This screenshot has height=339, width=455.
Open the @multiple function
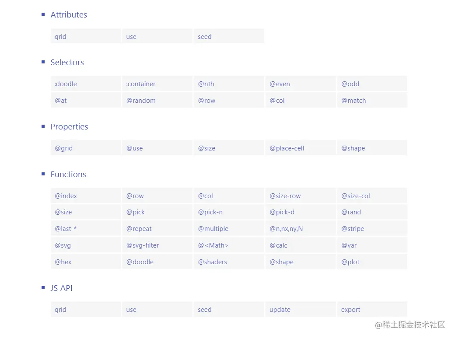[x=229, y=228]
